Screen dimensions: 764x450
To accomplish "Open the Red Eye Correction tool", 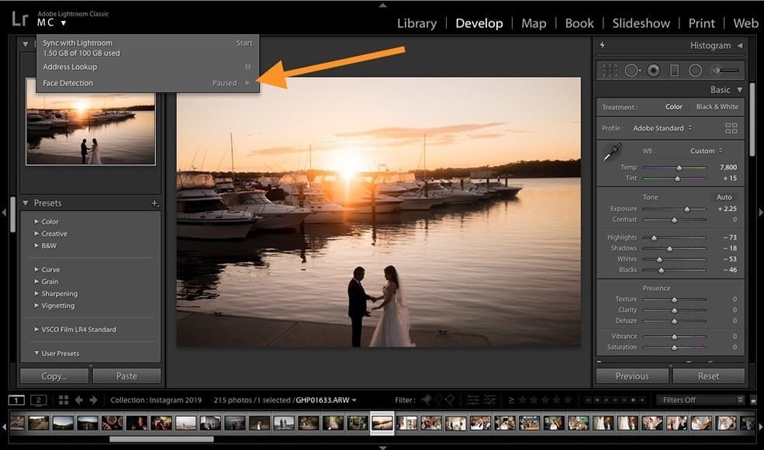I will tap(652, 70).
